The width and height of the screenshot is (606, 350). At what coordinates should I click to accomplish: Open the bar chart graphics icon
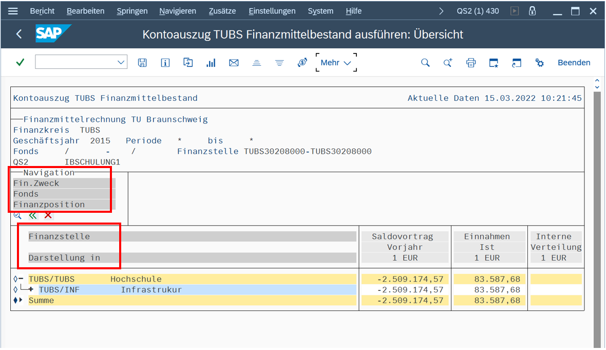[211, 63]
